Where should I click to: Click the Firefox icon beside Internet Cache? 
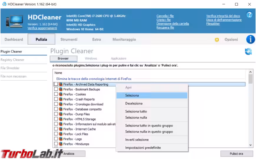[x=61, y=129]
